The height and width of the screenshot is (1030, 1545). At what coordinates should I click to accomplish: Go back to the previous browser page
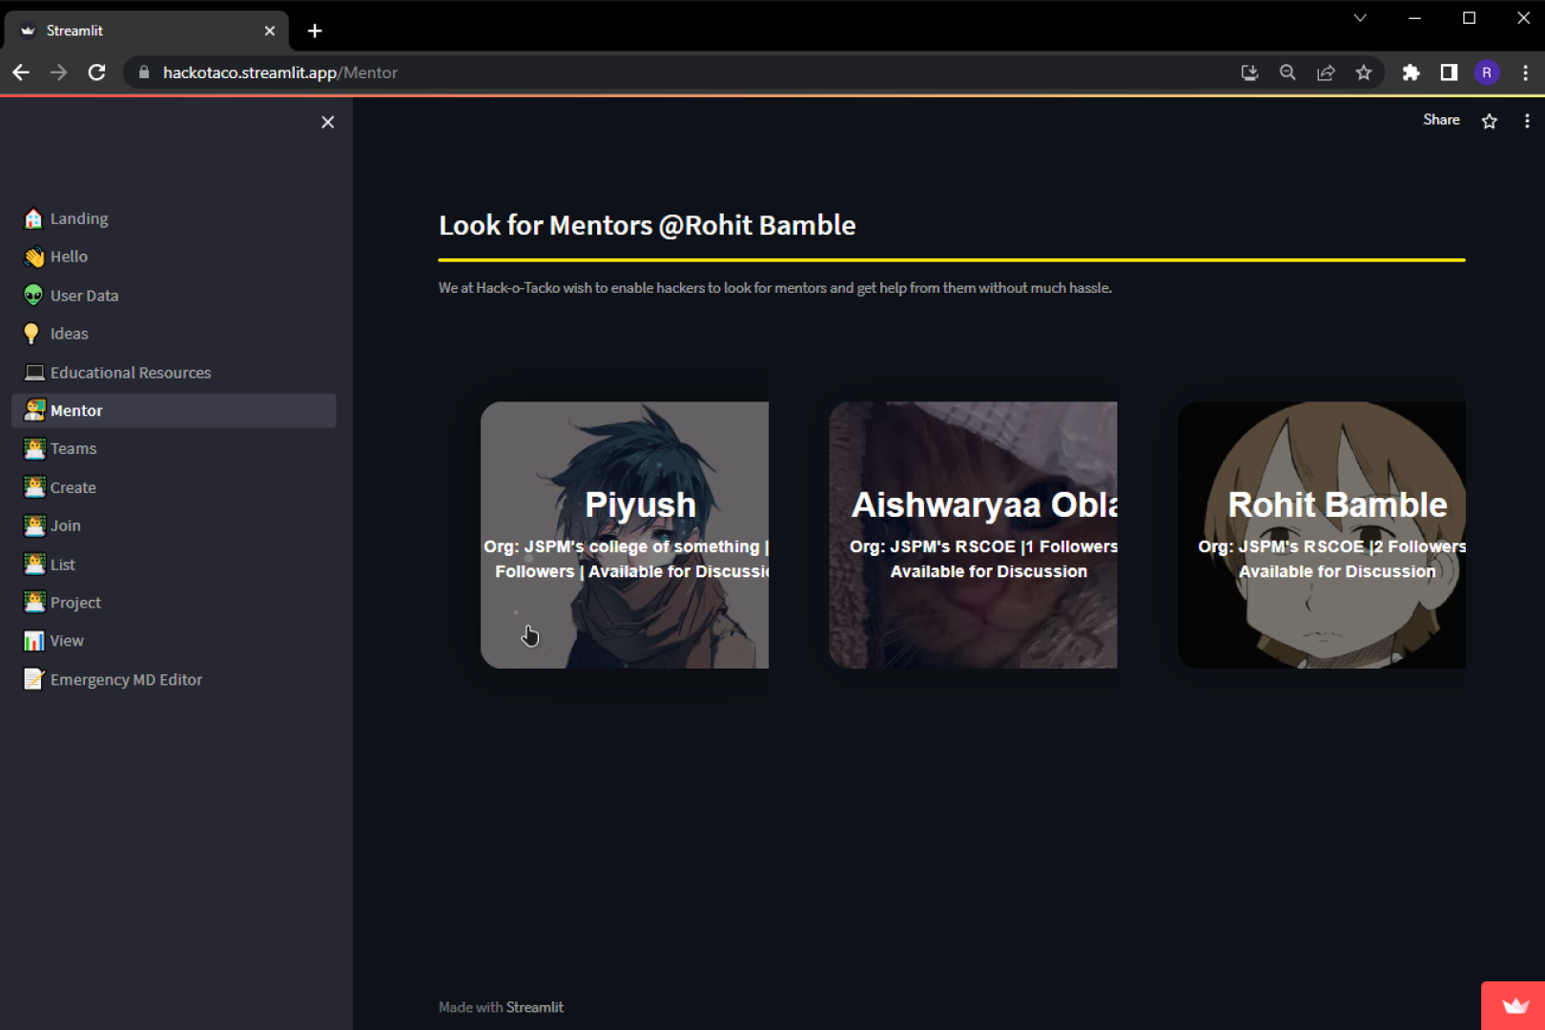(21, 72)
